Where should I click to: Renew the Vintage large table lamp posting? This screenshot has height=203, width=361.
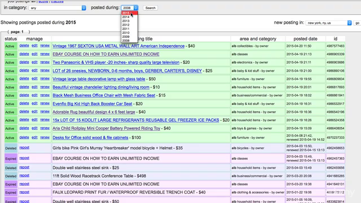(45, 78)
